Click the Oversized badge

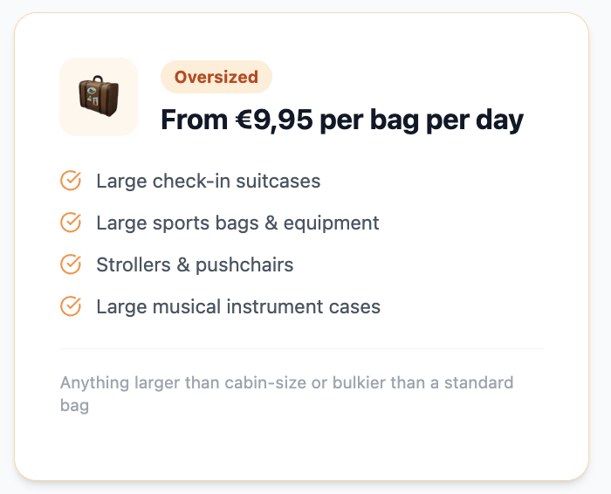click(x=216, y=77)
